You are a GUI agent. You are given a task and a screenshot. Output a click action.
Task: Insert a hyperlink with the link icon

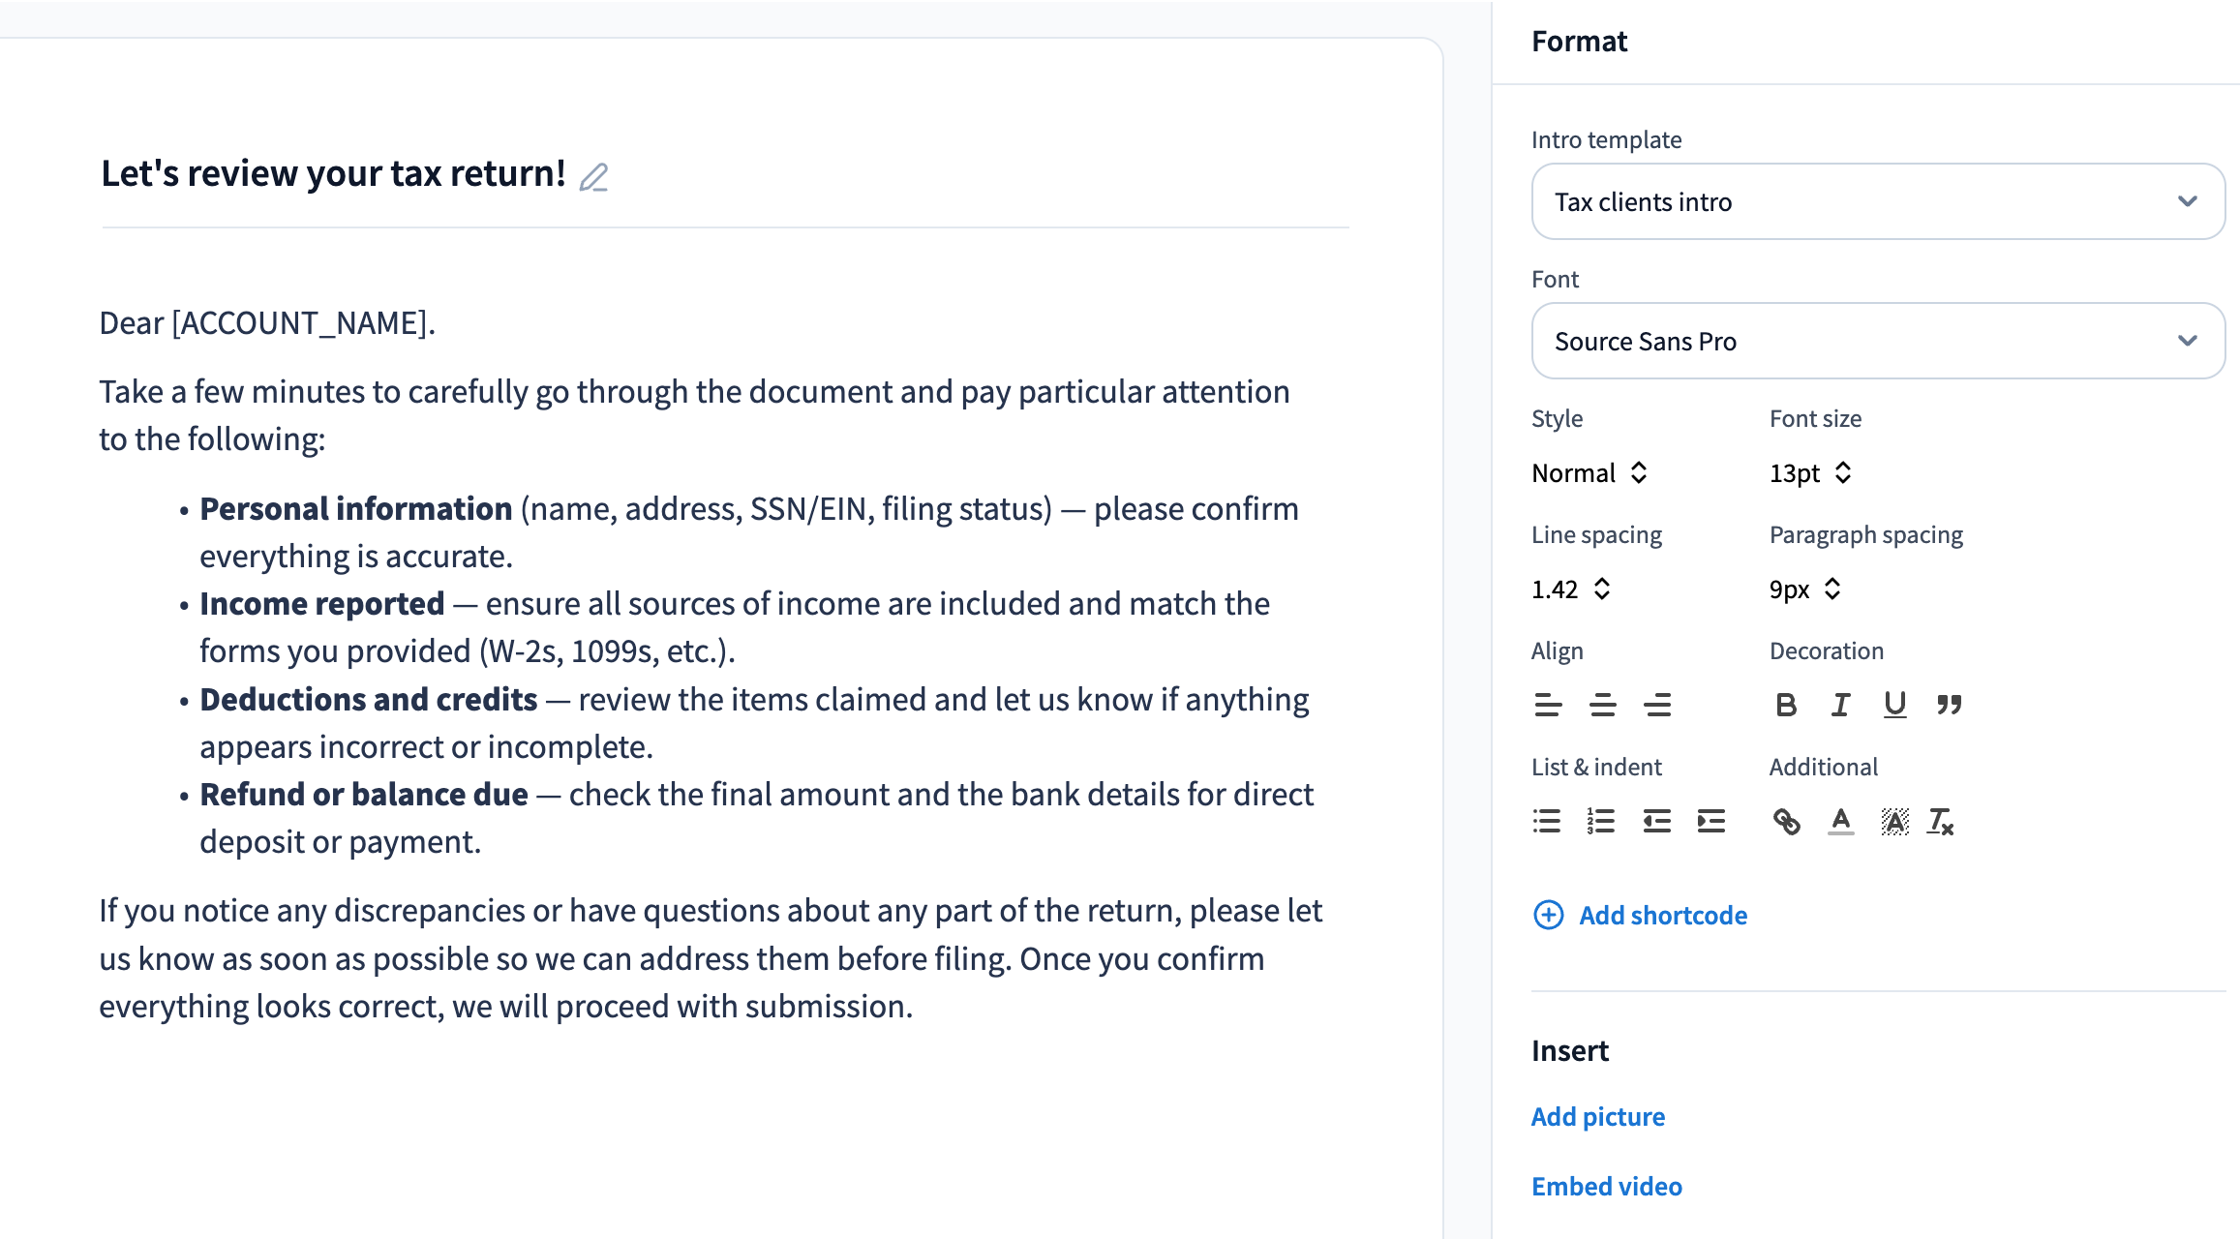[x=1786, y=821]
